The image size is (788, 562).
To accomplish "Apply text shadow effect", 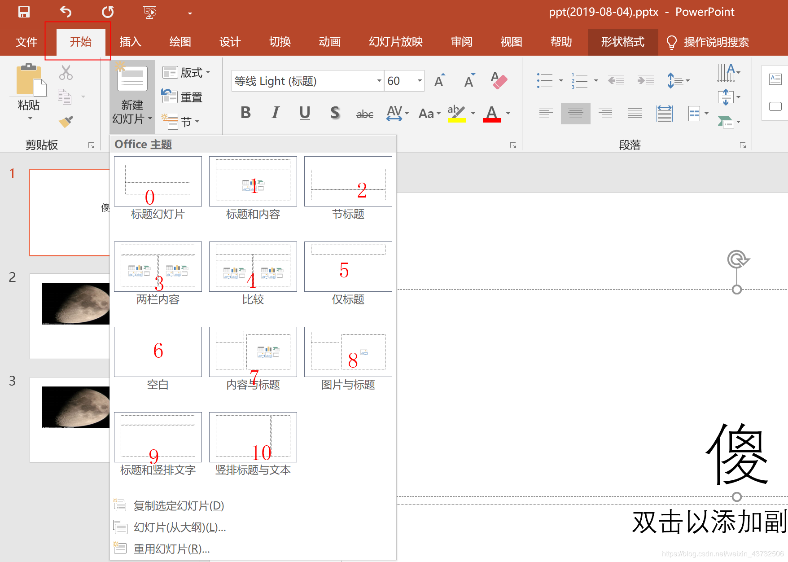I will tap(334, 113).
